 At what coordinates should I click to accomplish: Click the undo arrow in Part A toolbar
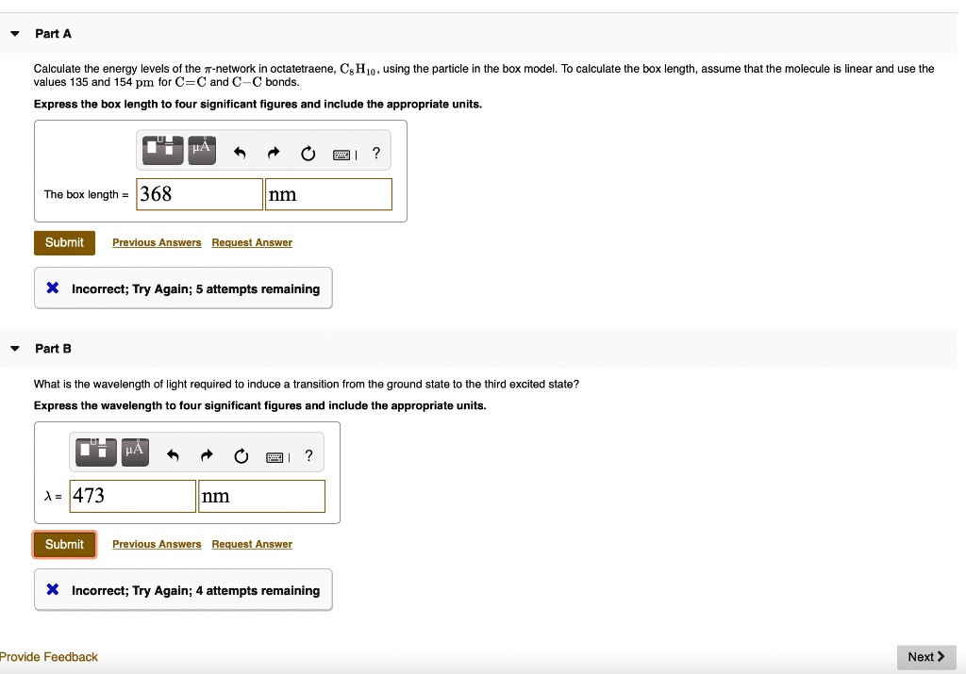241,153
